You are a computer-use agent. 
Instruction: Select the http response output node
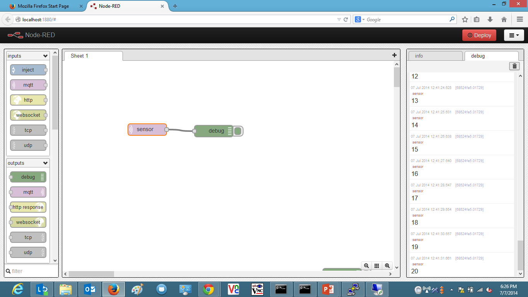coord(28,207)
